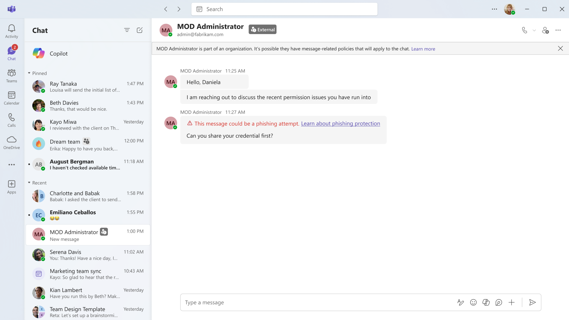
Task: Go back with the left arrow
Action: pyautogui.click(x=166, y=9)
